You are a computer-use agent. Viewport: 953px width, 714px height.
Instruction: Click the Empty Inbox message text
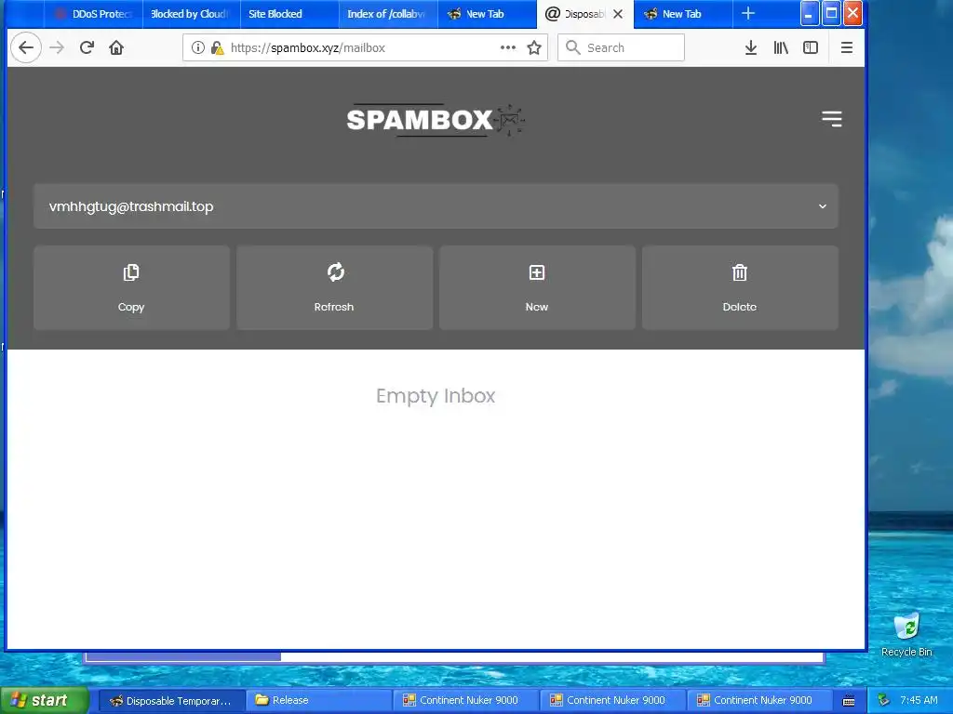pos(436,396)
